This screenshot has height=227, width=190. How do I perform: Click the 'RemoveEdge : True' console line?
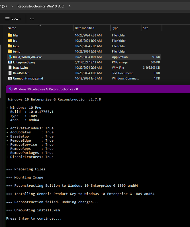tap(30, 140)
